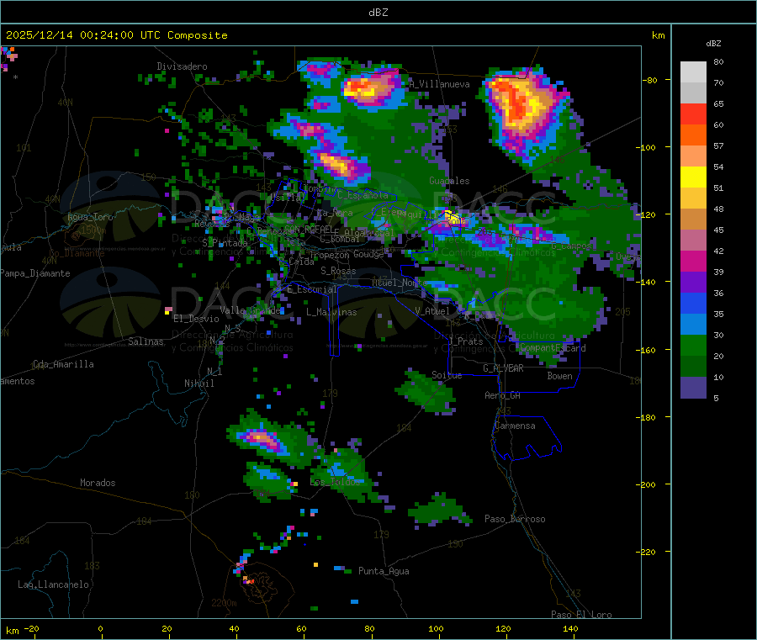Select the yellow 51 dBZ legend swatch

pos(693,177)
